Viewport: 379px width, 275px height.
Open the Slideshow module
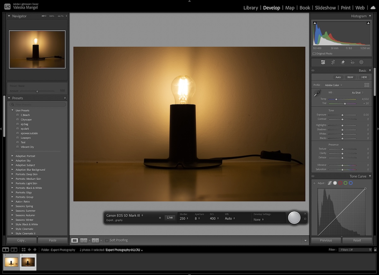pyautogui.click(x=325, y=8)
